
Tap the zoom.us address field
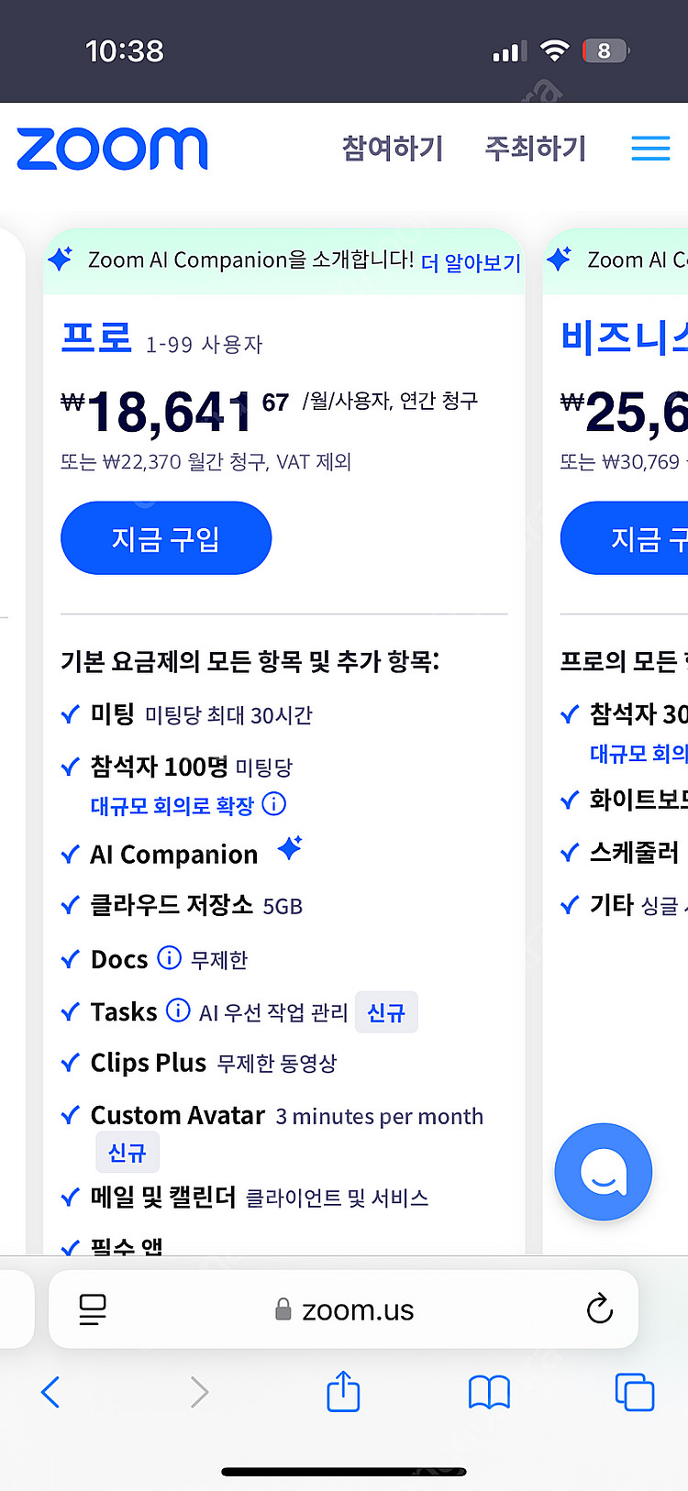(x=358, y=1310)
